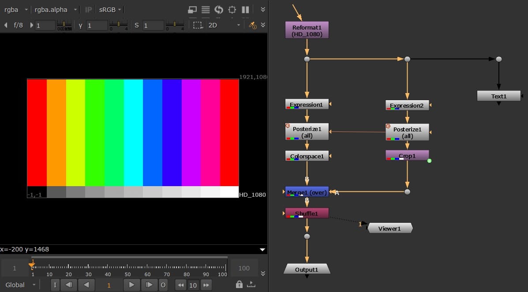Select the Merge1 (over) node
The height and width of the screenshot is (292, 528).
point(307,192)
